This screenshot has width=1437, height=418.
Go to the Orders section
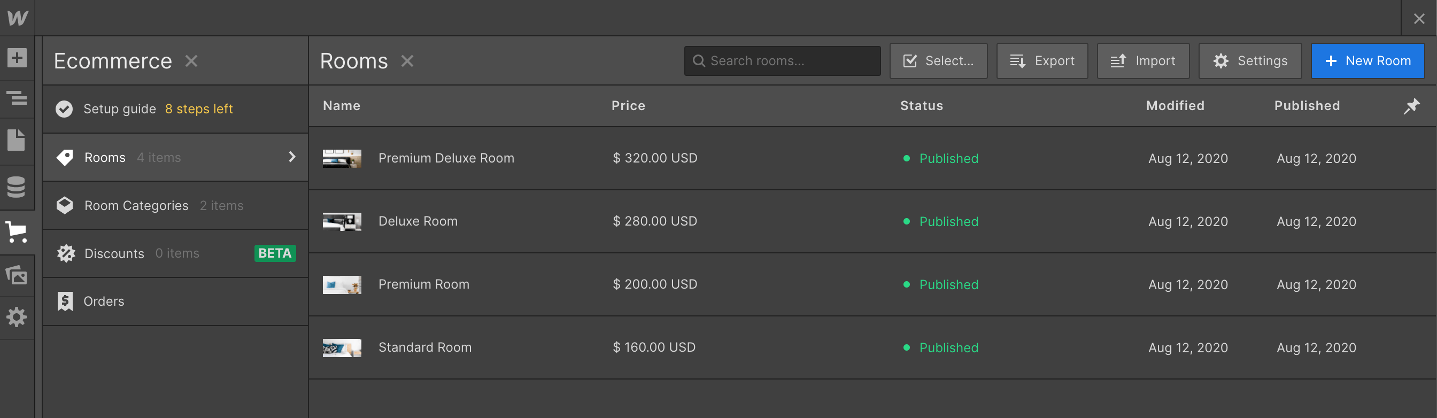(x=104, y=301)
